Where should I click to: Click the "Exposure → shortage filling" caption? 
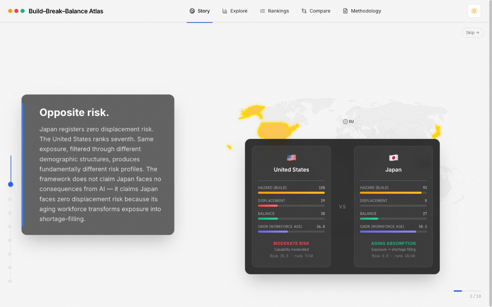tap(393, 249)
